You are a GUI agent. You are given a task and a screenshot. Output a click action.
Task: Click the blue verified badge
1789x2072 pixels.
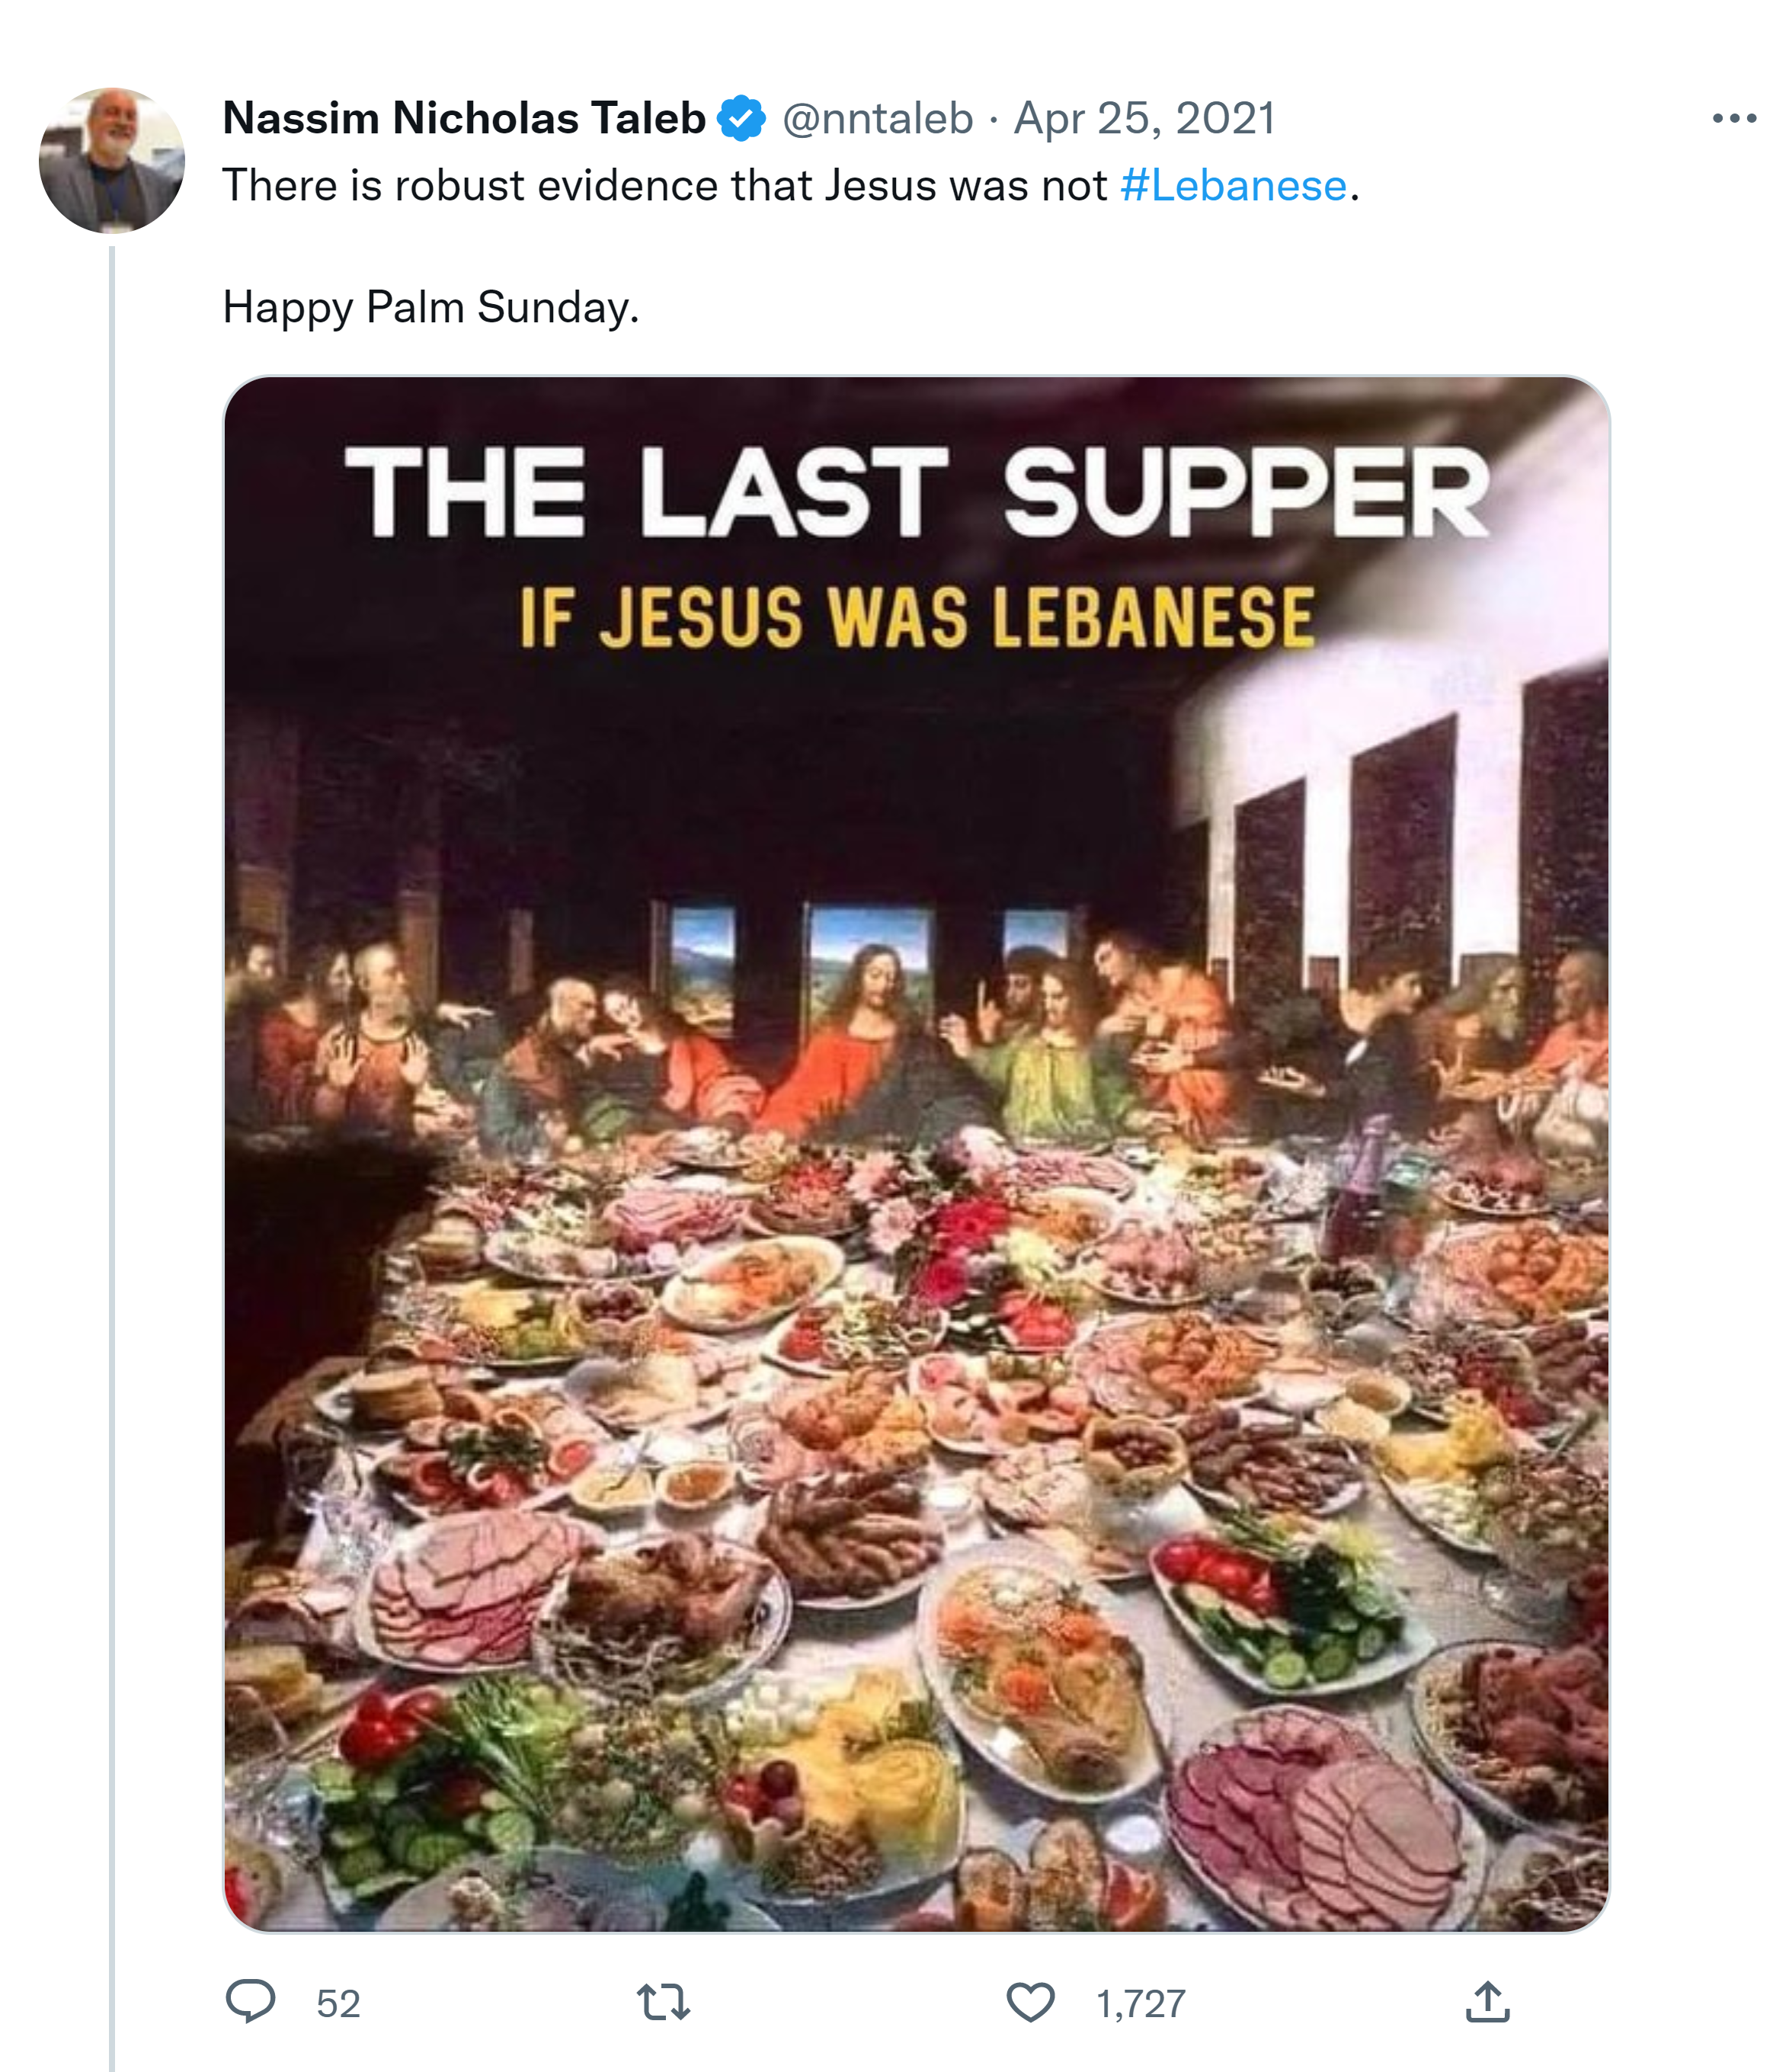[741, 119]
